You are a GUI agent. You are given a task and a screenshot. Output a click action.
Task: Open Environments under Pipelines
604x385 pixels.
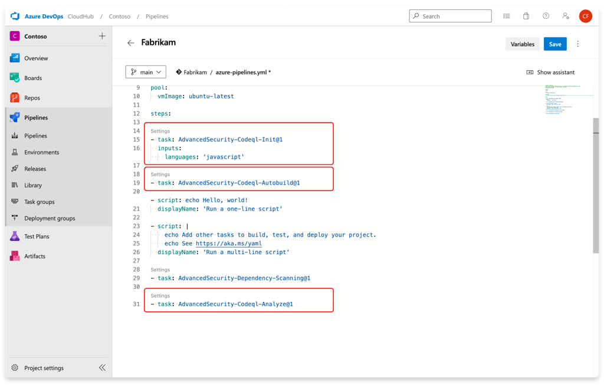coord(44,152)
